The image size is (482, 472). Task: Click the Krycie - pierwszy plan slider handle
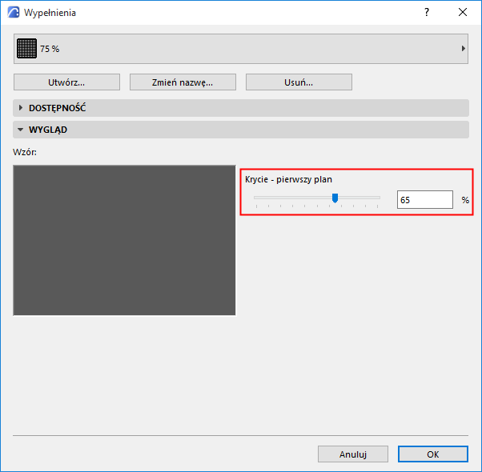tap(335, 198)
